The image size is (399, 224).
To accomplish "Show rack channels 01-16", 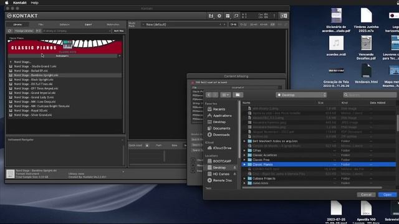I will pyautogui.click(x=233, y=24).
